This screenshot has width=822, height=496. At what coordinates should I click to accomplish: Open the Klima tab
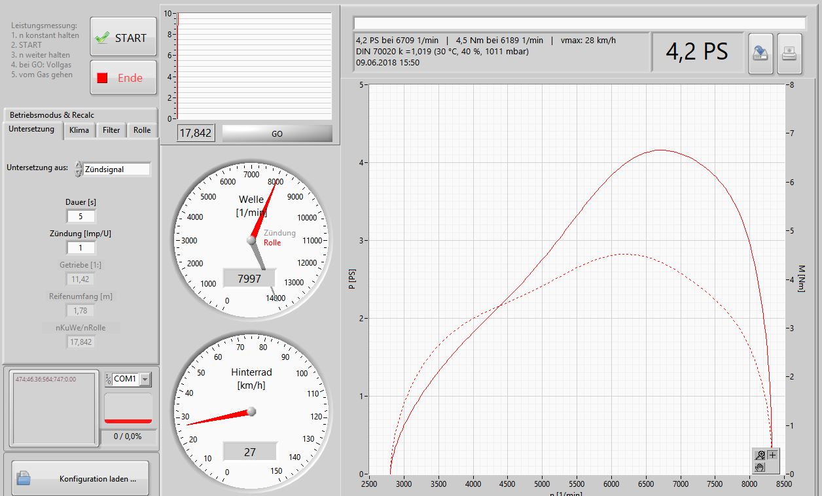click(79, 130)
